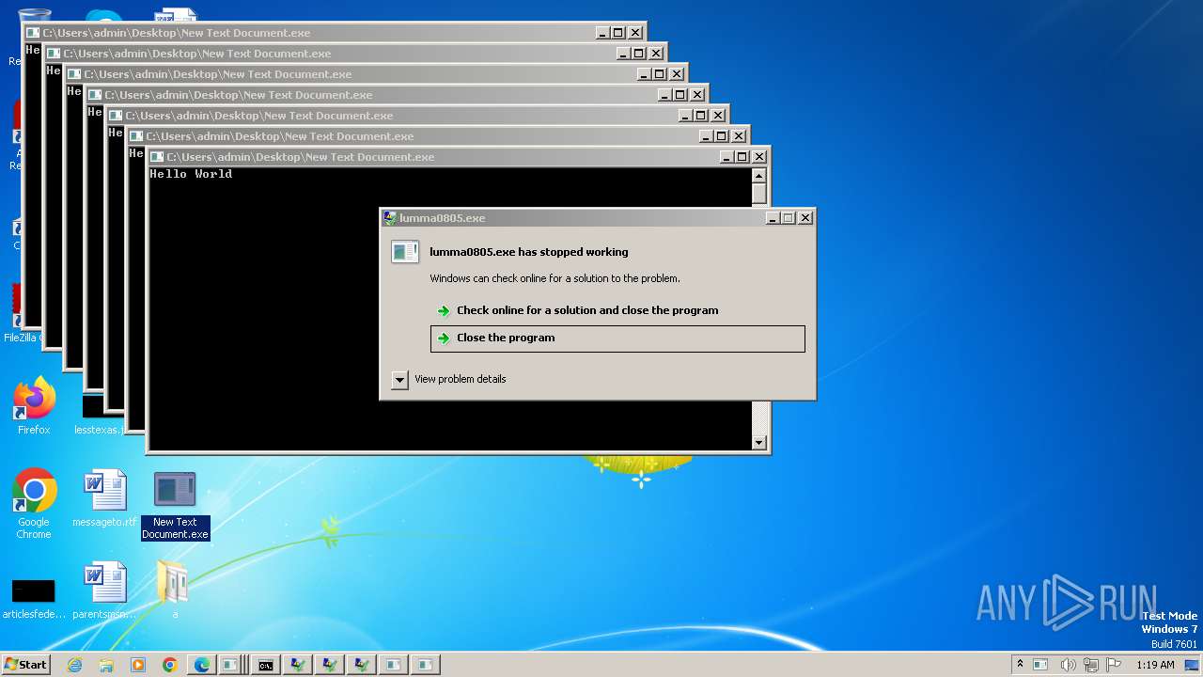The width and height of the screenshot is (1203, 677).
Task: Close the lumma0805.exe error dialog window
Action: click(x=805, y=218)
